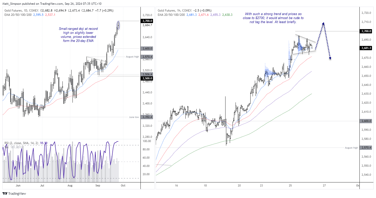Click the 2,550.0 tick on 1h price axis

click(x=367, y=166)
